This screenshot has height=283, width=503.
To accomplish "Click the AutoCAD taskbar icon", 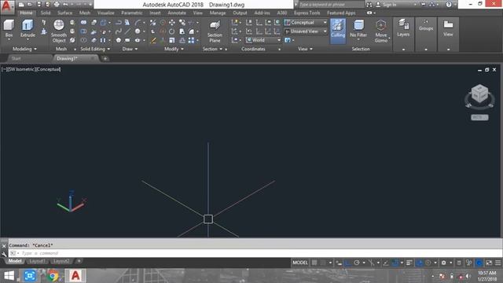I will point(75,276).
